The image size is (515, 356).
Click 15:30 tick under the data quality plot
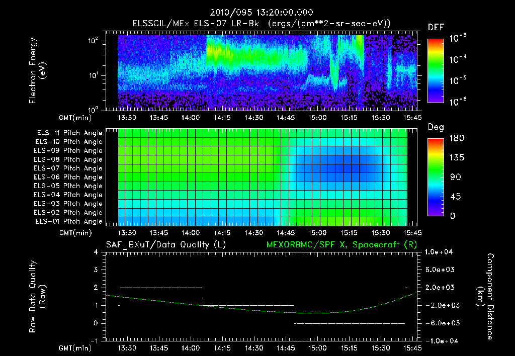click(x=381, y=348)
